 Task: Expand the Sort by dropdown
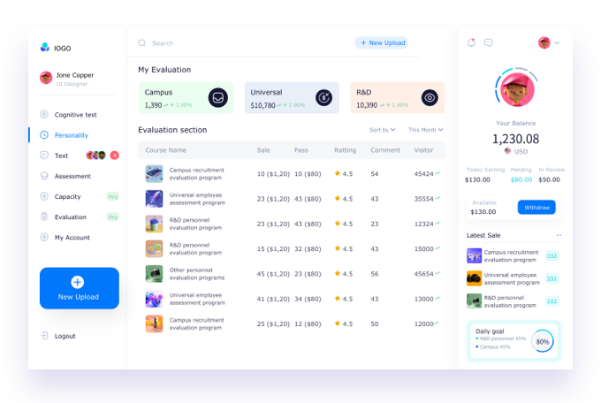click(x=382, y=130)
